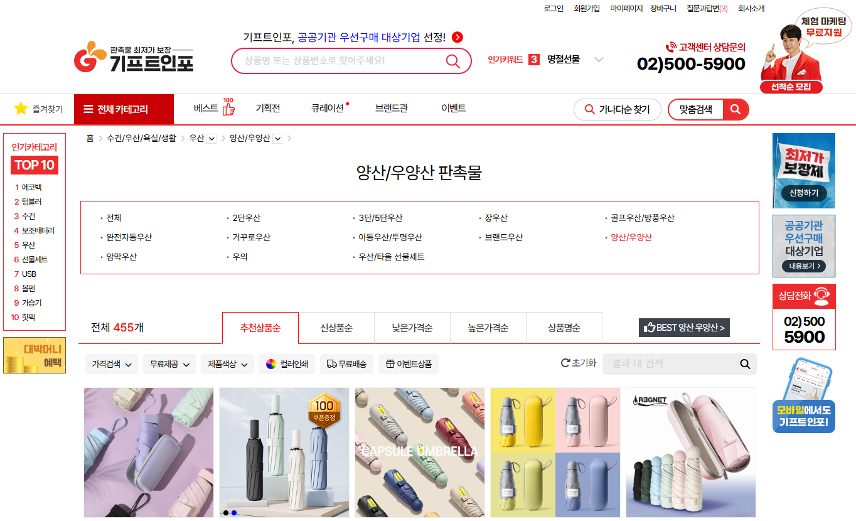Select the 암막우산 category
The width and height of the screenshot is (856, 521).
coord(121,257)
